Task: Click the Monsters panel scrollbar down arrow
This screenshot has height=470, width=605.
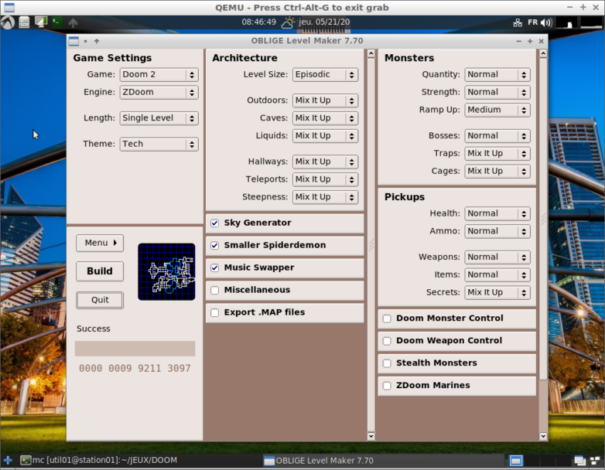Action: [x=543, y=437]
